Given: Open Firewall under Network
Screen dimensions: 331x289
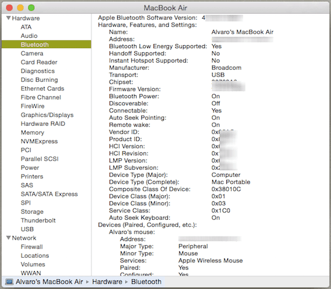Looking at the screenshot, I should point(32,247).
